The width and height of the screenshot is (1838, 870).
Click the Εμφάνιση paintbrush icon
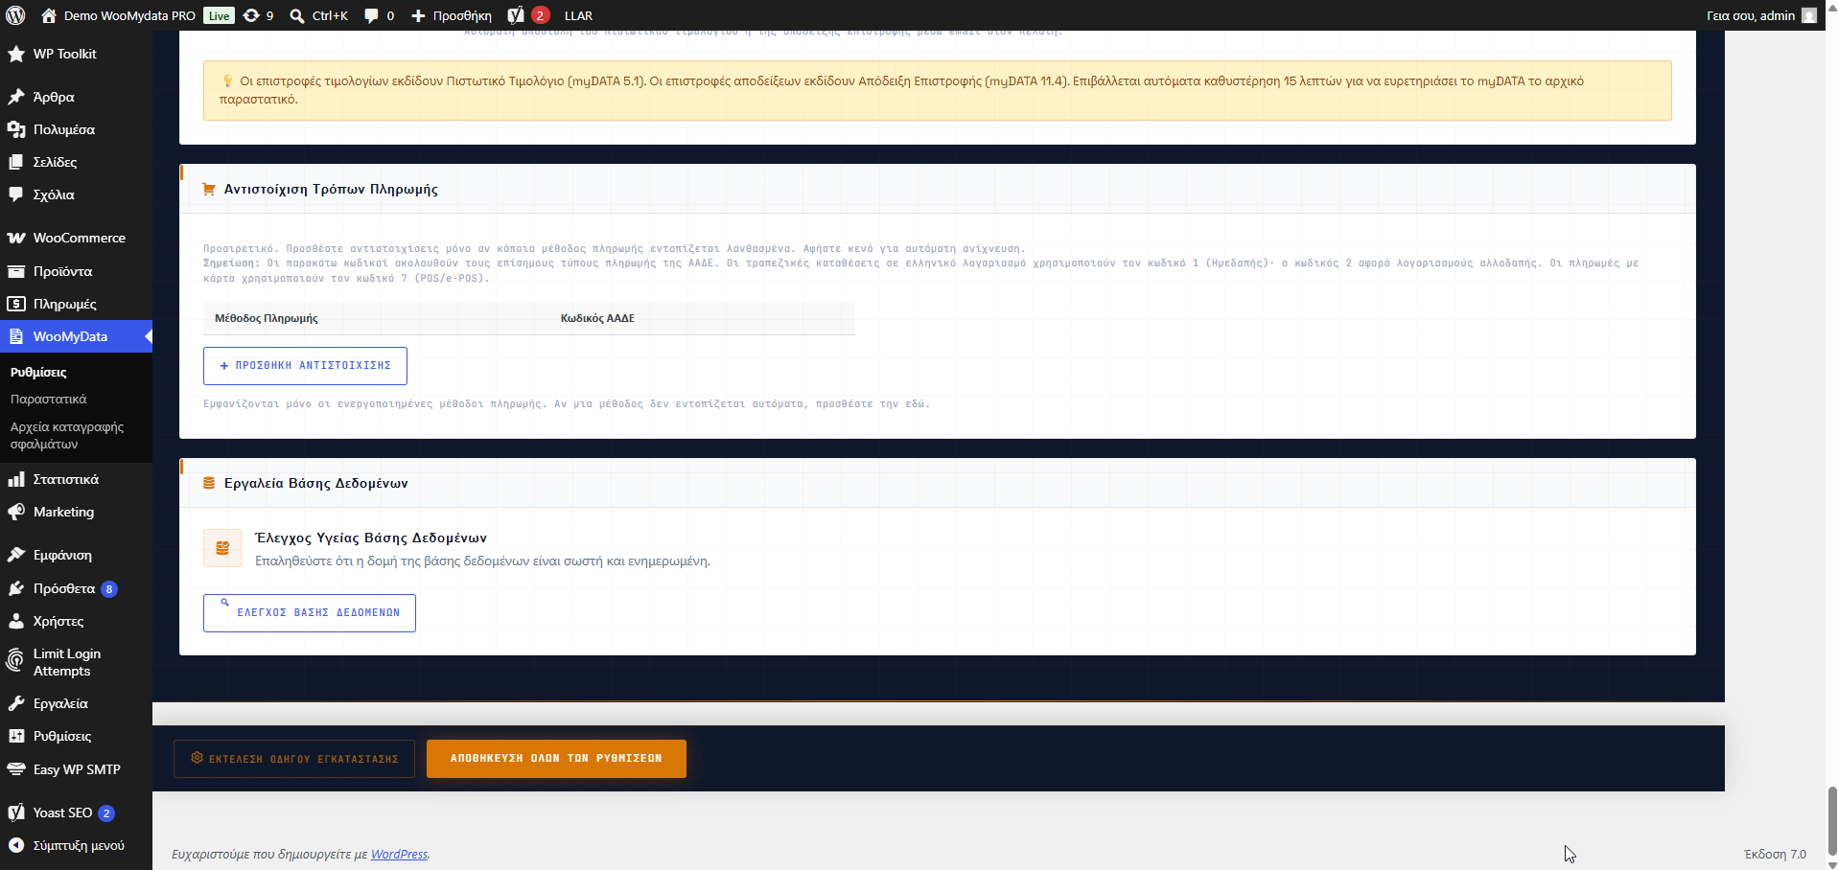[x=16, y=555]
